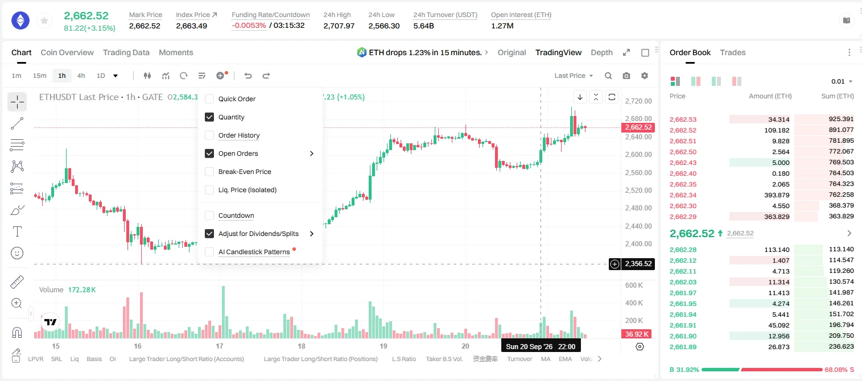
Task: Switch to the Depth chart view
Action: click(601, 52)
